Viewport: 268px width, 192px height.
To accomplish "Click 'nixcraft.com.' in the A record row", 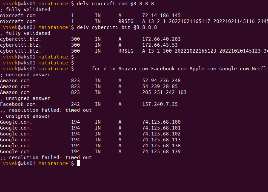I will tap(19, 15).
